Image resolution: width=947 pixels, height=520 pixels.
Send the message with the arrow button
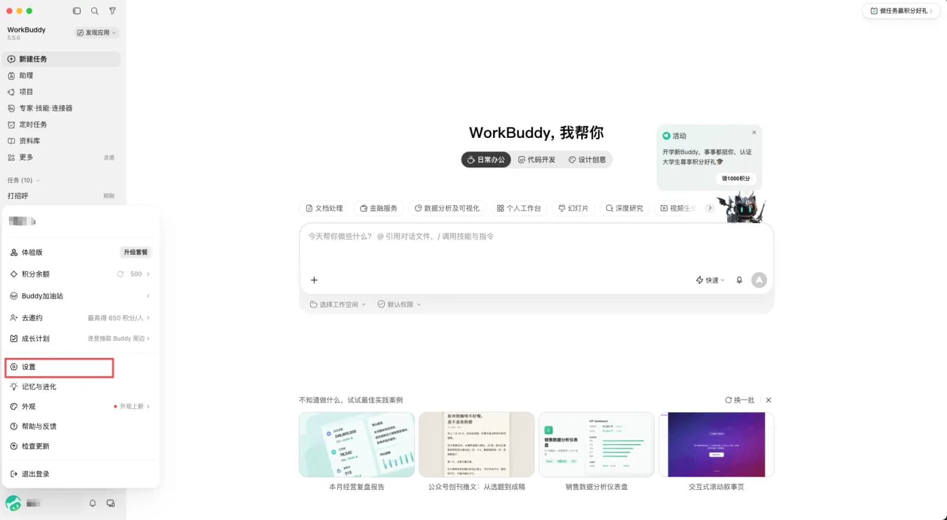point(759,280)
